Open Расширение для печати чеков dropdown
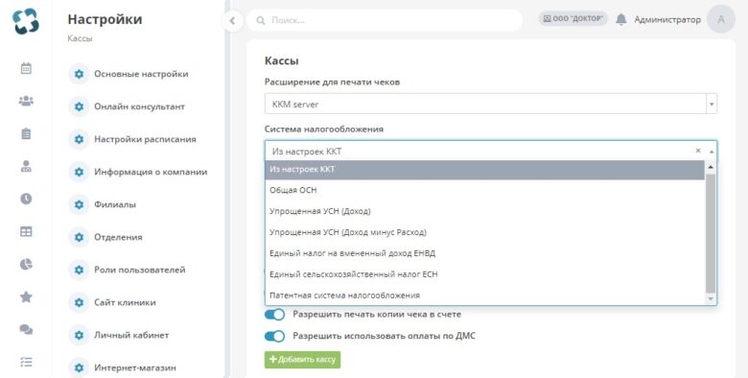Image resolution: width=748 pixels, height=378 pixels. (491, 104)
